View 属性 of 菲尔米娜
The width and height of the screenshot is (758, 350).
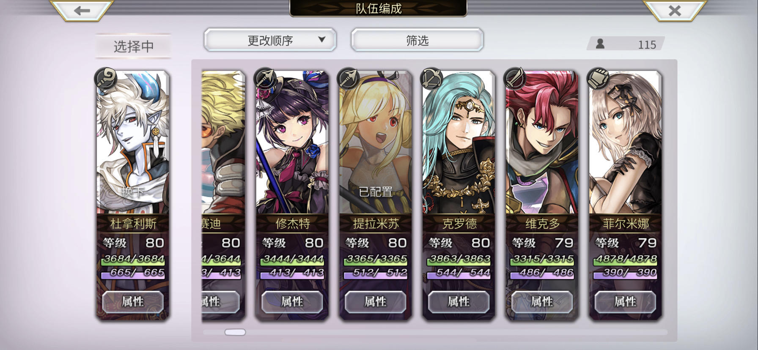pyautogui.click(x=625, y=302)
